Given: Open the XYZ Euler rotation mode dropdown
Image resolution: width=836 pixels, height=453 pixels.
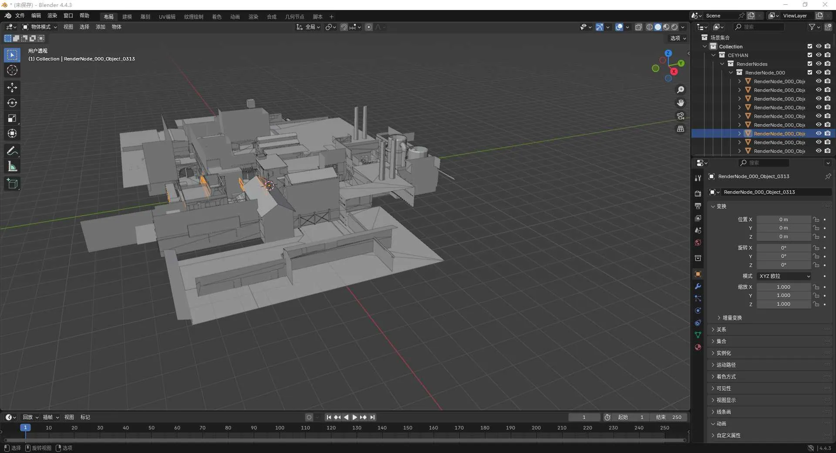Looking at the screenshot, I should (784, 276).
